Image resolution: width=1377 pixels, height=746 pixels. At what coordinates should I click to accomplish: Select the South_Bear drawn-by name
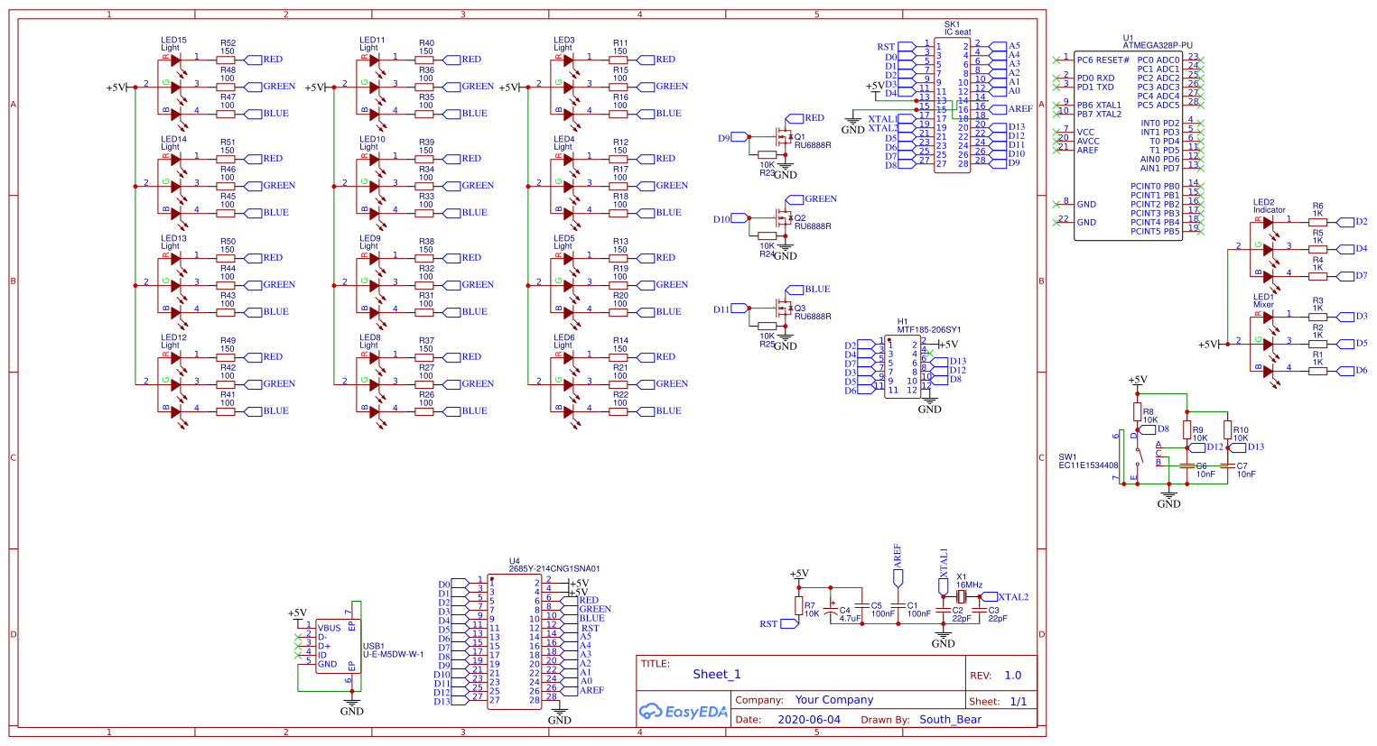pos(951,719)
